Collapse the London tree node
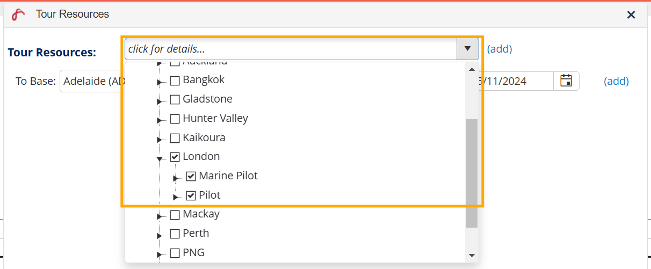 (160, 159)
